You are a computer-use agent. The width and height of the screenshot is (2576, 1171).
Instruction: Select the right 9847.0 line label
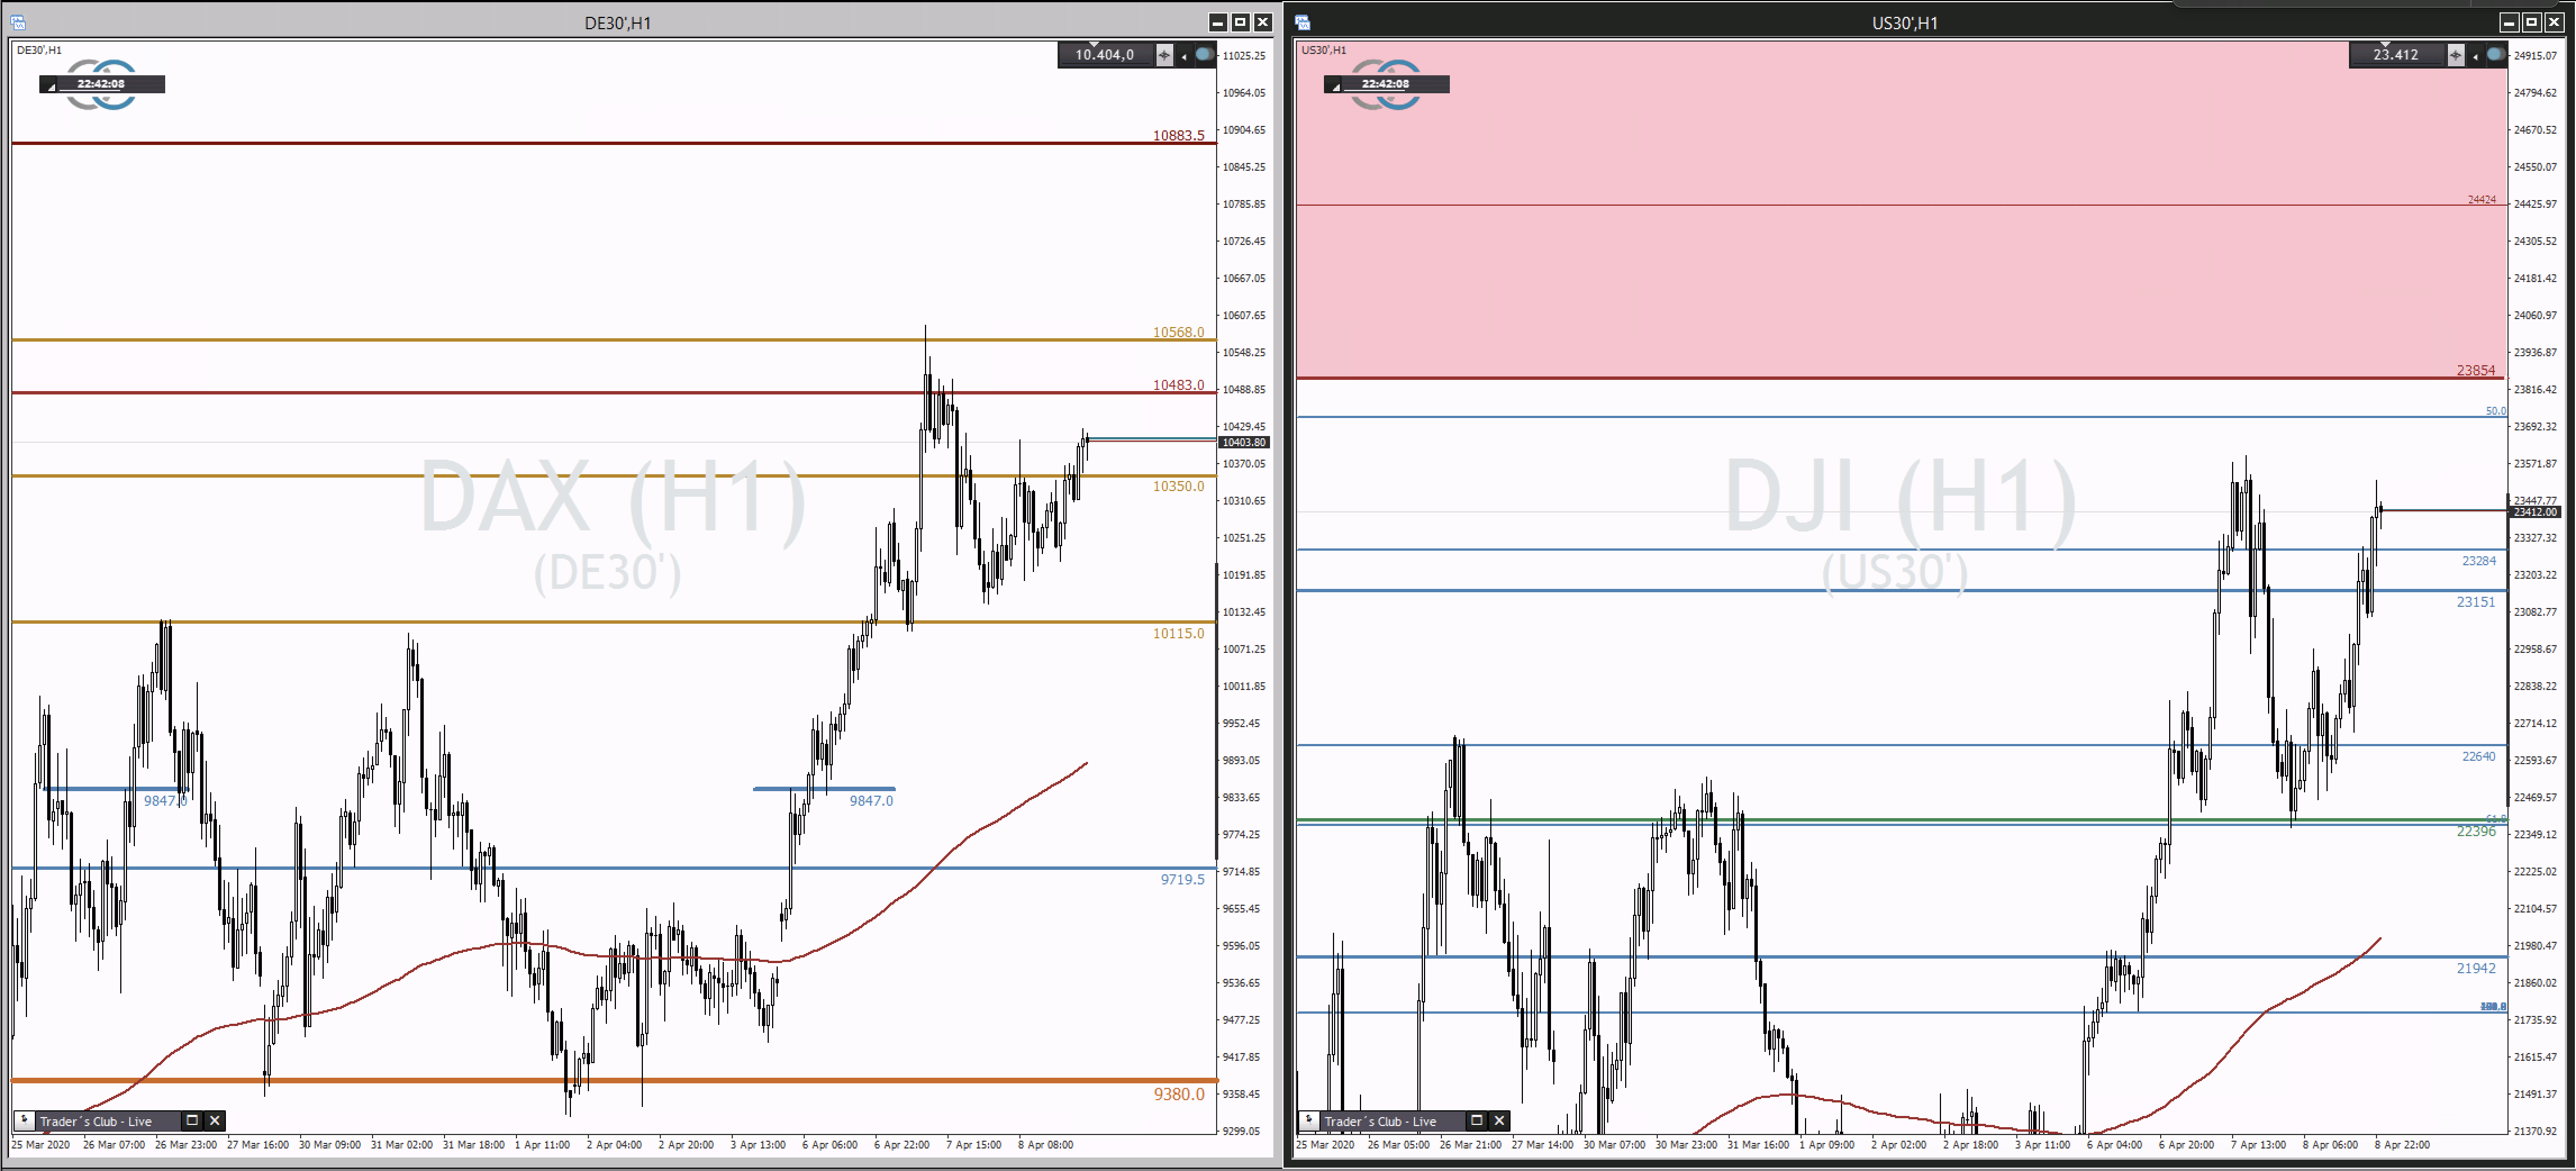tap(872, 800)
